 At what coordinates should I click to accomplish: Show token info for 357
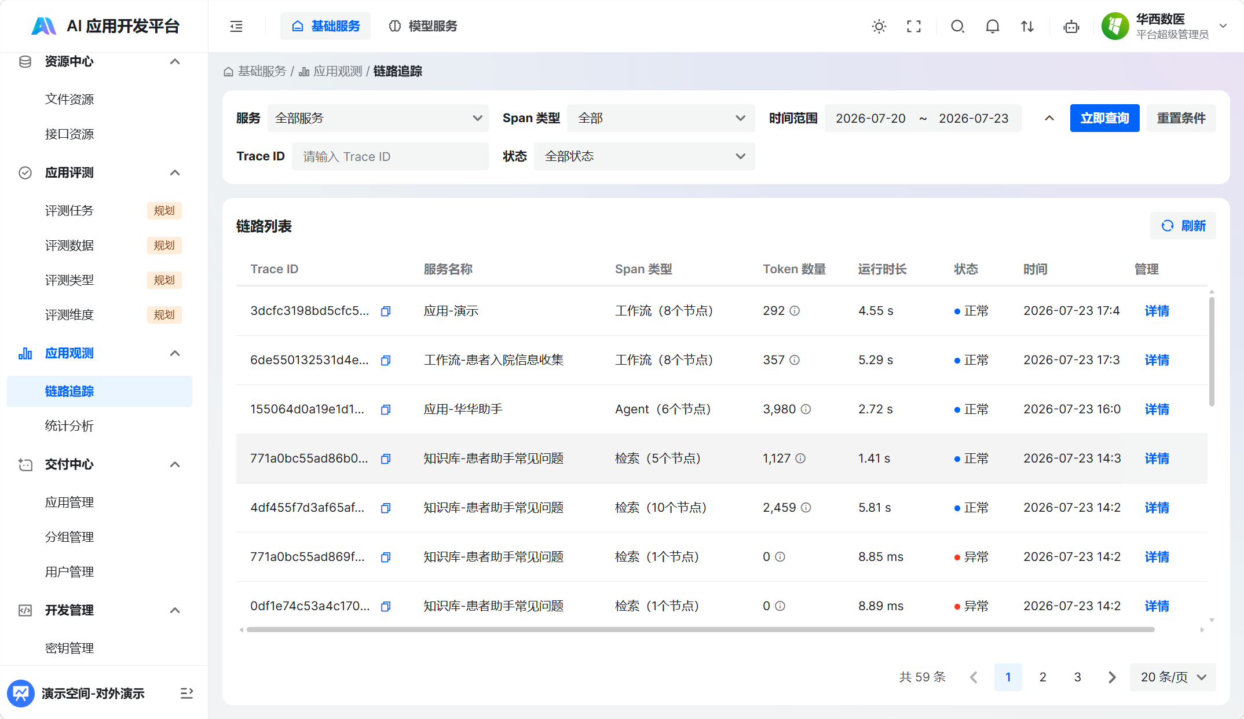[795, 360]
